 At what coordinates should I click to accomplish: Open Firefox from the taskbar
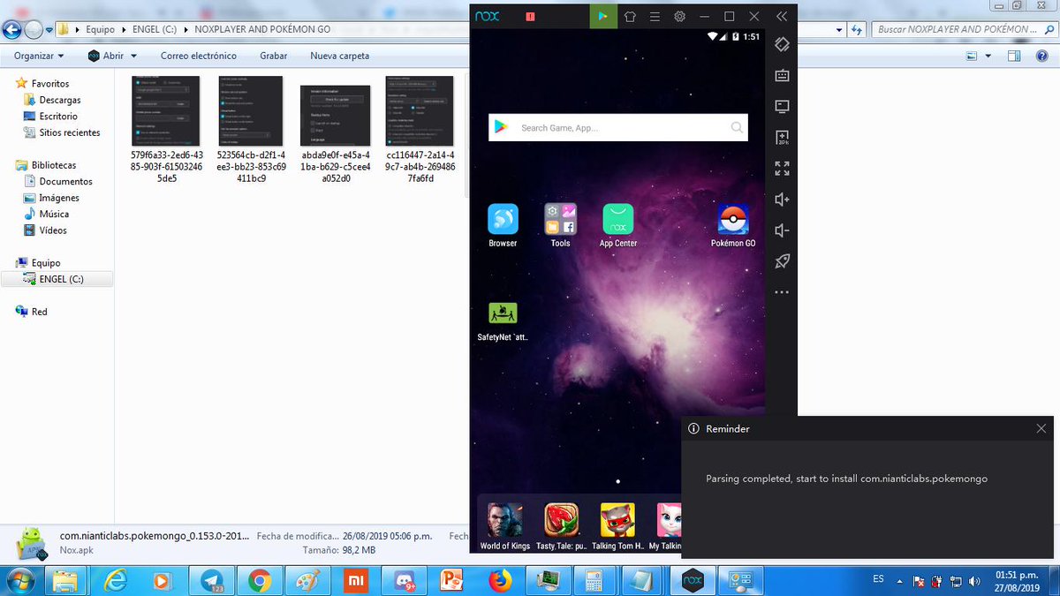click(500, 580)
